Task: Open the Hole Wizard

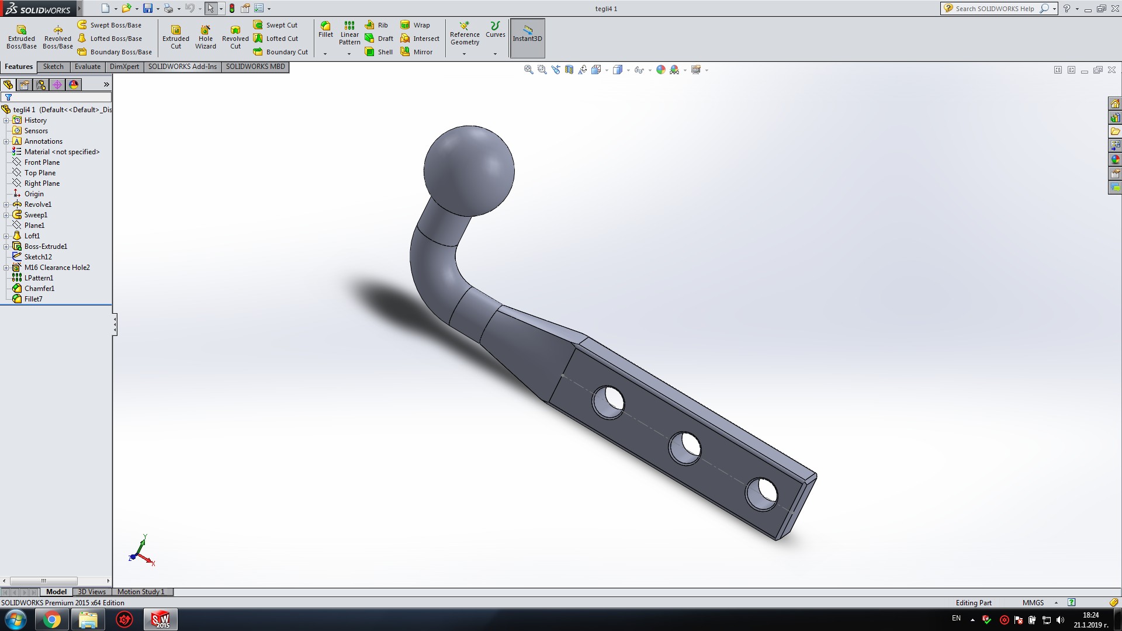Action: (206, 37)
